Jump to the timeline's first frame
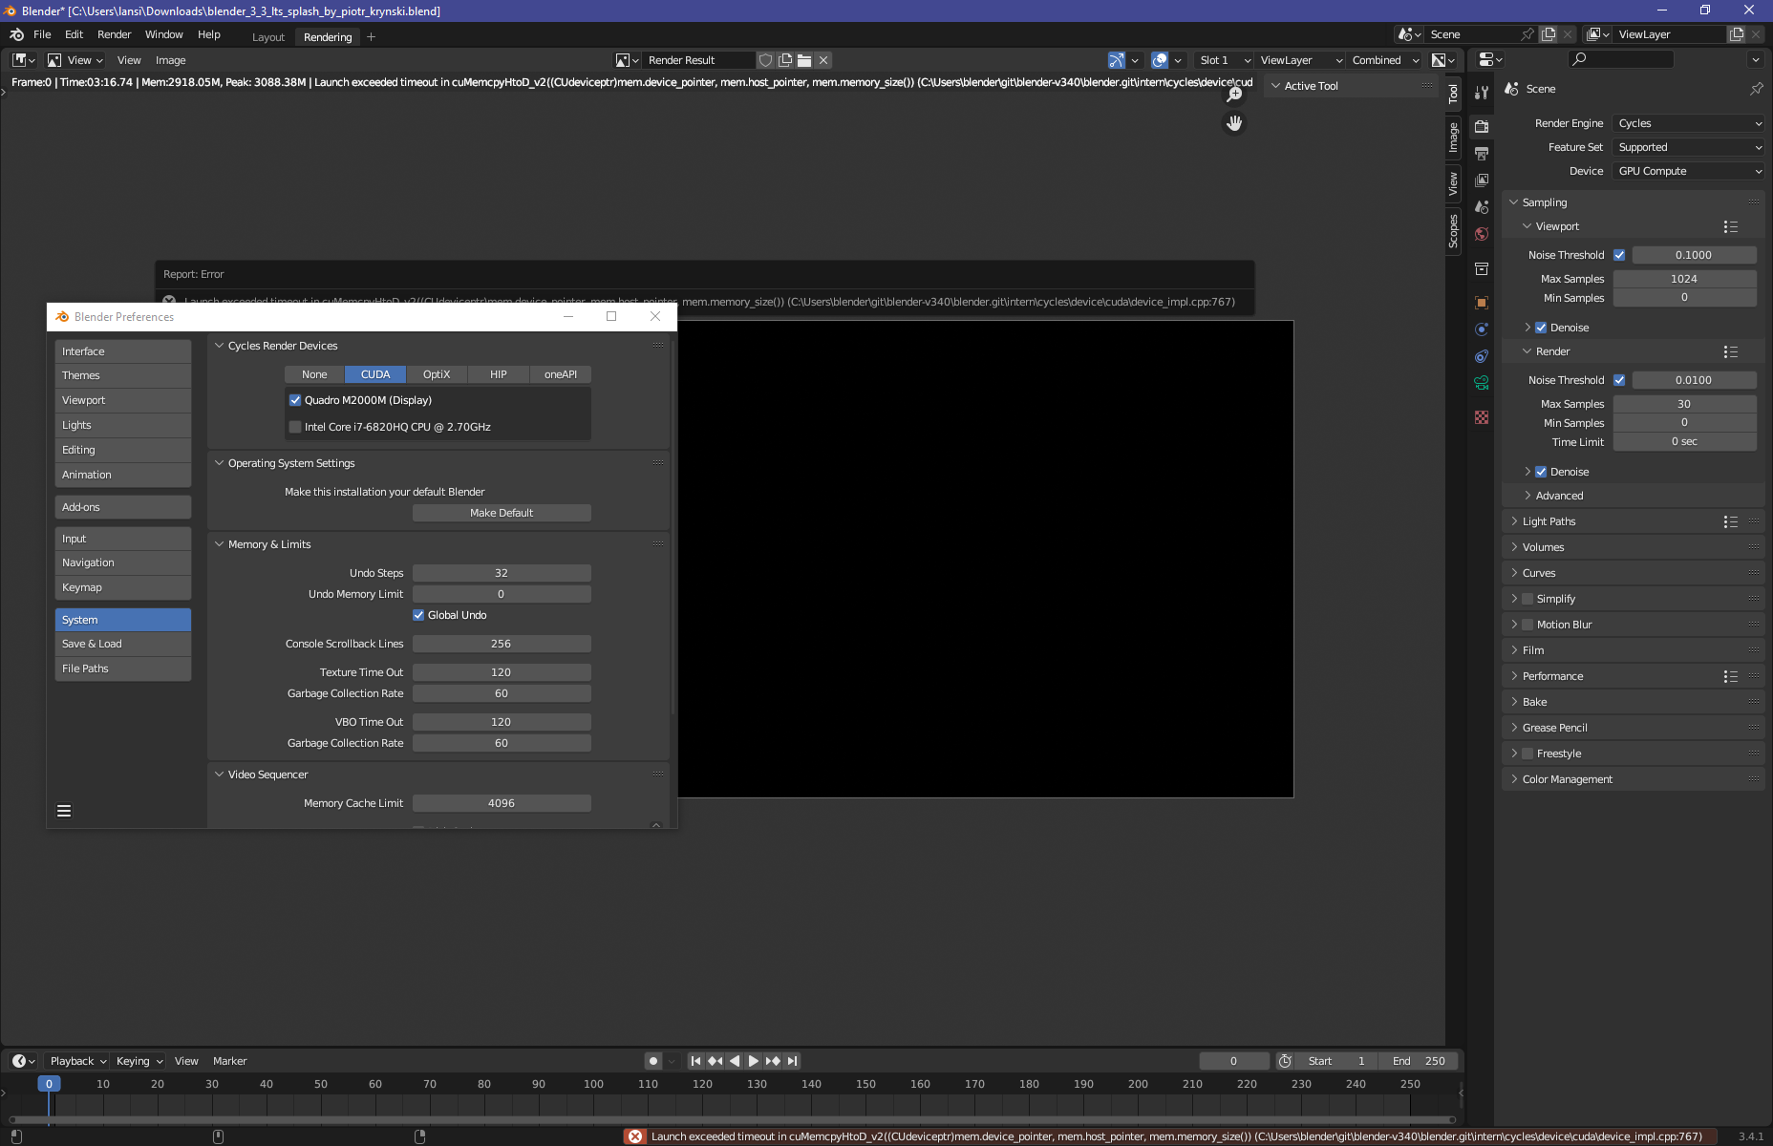1773x1146 pixels. pyautogui.click(x=695, y=1061)
